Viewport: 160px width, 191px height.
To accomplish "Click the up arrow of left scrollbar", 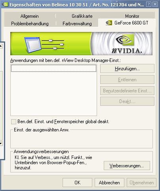I will pyautogui.click(x=1, y=46).
